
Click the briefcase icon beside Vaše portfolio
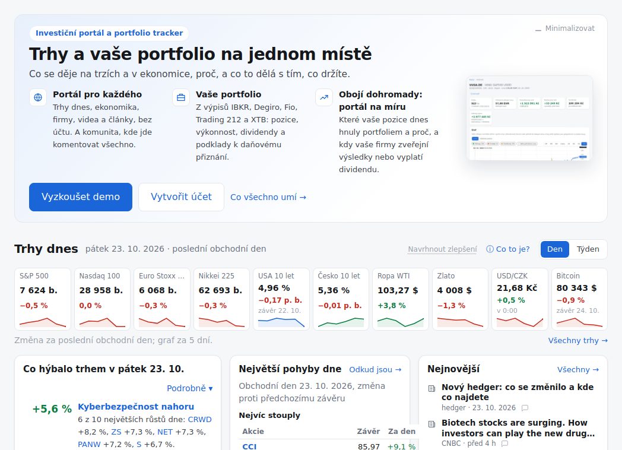(181, 97)
